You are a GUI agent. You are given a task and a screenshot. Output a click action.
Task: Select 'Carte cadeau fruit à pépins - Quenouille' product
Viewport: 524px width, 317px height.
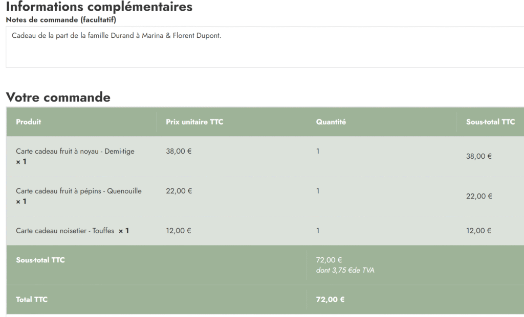79,191
